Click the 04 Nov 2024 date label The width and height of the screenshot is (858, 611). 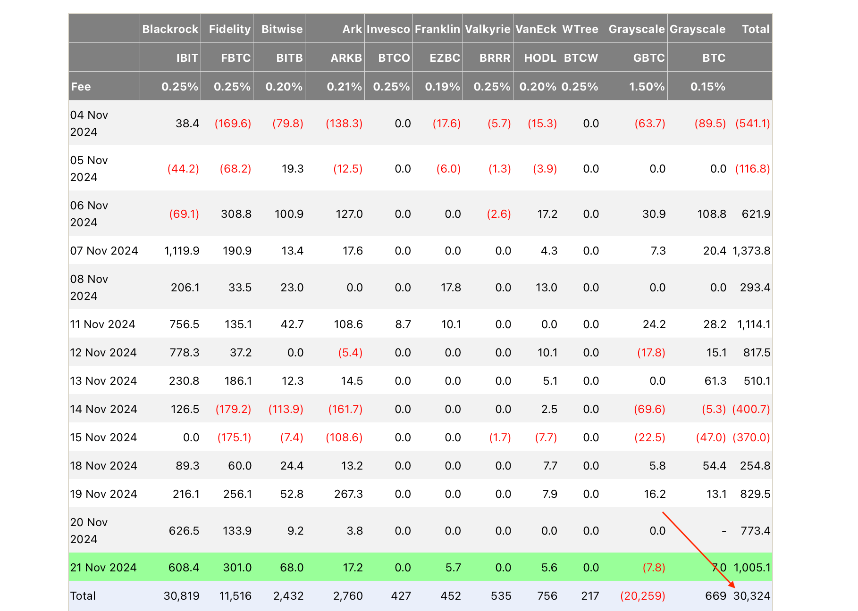tap(89, 124)
